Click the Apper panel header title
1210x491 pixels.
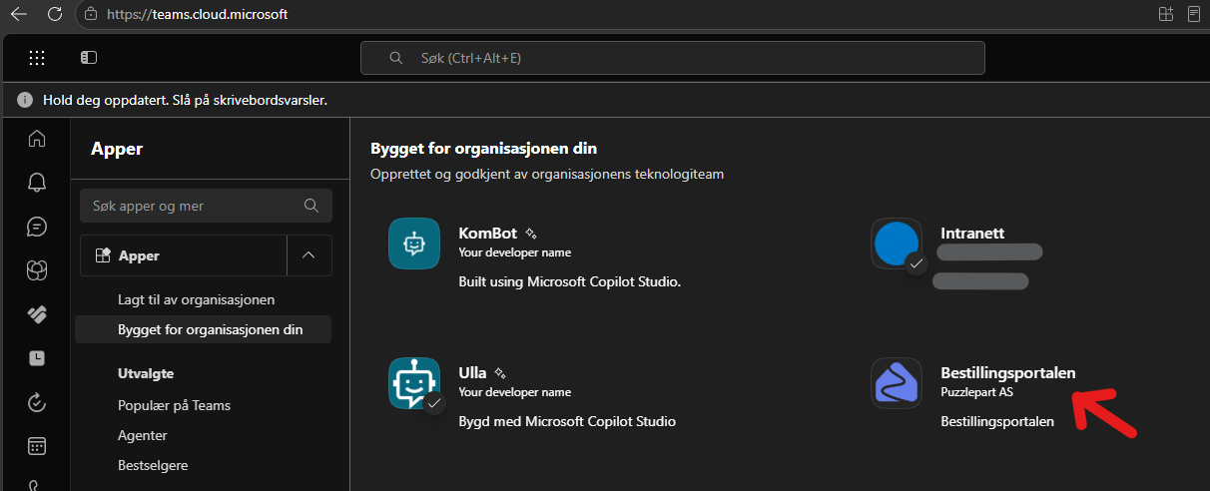pyautogui.click(x=117, y=149)
